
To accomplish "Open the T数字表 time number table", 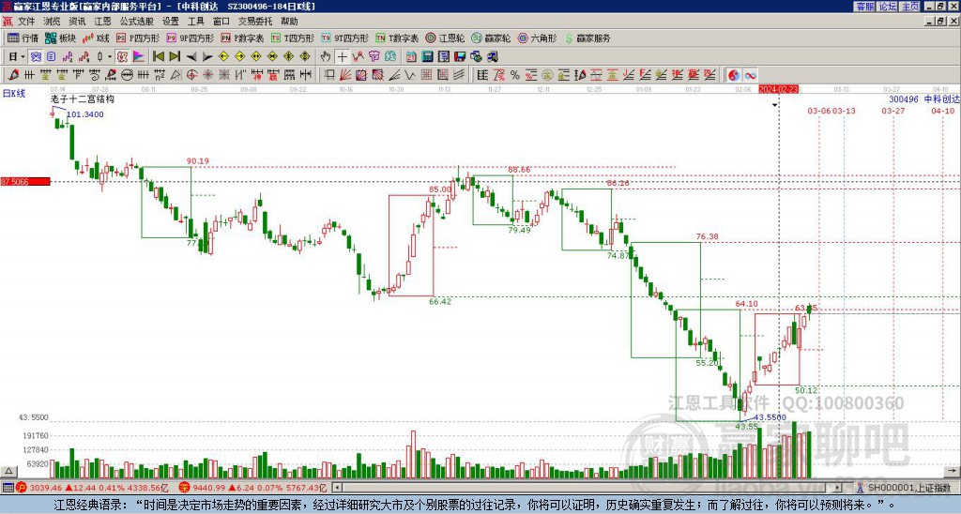I will (x=397, y=38).
